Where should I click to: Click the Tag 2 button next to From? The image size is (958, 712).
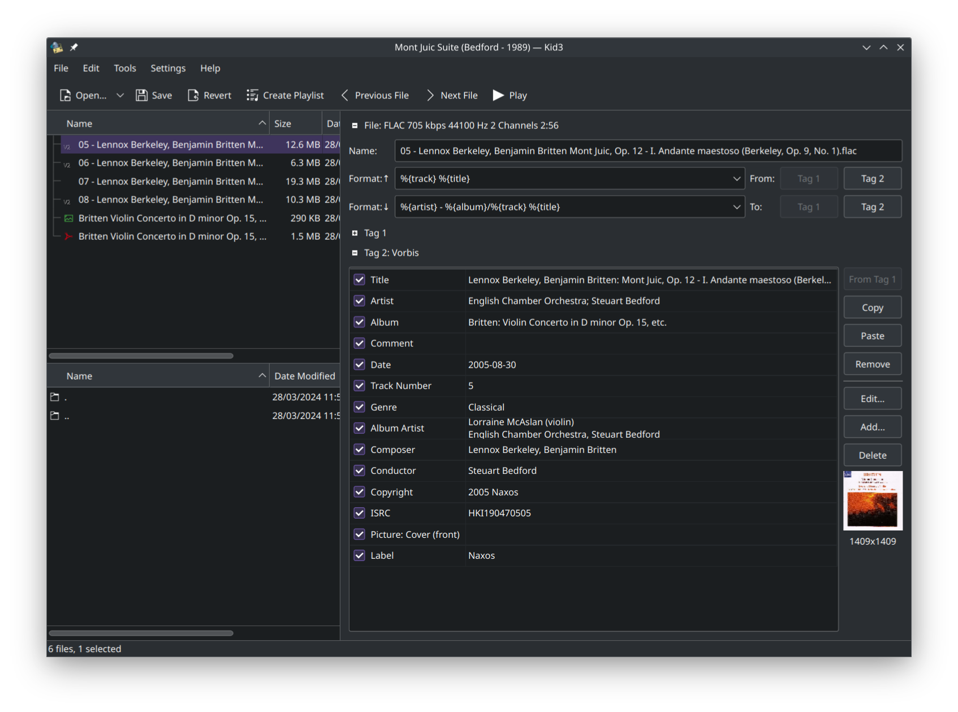coord(872,178)
